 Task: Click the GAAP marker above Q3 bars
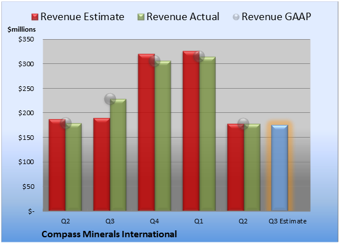(110, 99)
